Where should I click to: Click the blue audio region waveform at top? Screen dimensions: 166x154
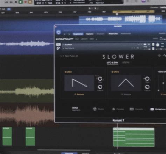[120, 19]
